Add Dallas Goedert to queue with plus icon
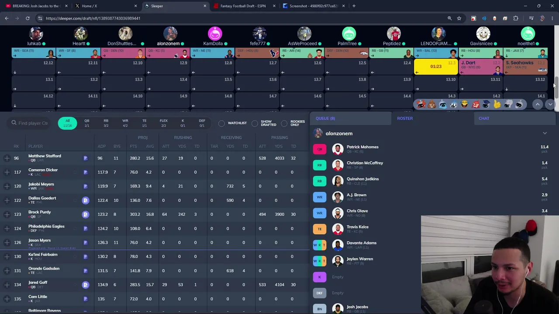The image size is (559, 314). click(x=7, y=201)
